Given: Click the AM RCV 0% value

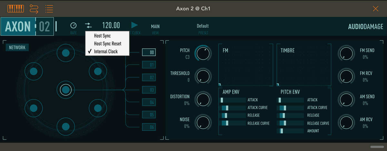Looking at the screenshot, I should (365, 126).
